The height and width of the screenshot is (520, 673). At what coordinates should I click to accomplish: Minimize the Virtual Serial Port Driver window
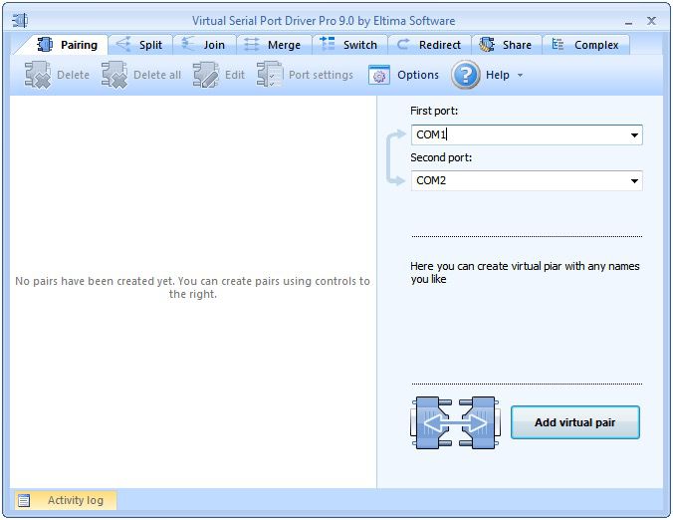click(628, 22)
